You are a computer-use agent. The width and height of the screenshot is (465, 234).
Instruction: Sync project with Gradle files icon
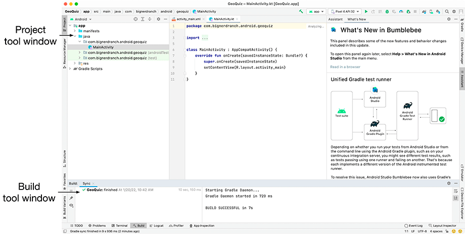coord(424,12)
